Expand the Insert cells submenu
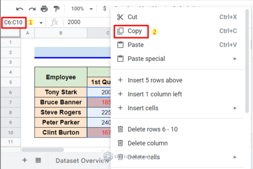Viewport: 253px width, 169px height. pyautogui.click(x=235, y=108)
